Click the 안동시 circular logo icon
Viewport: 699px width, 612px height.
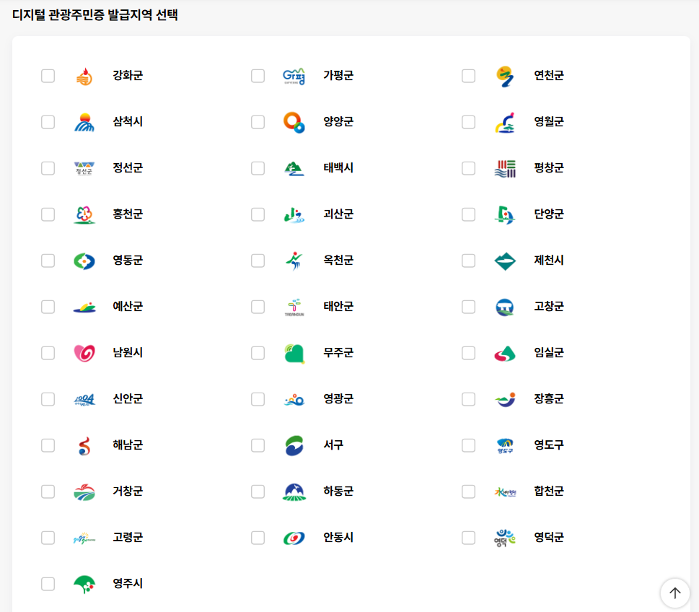tap(294, 537)
